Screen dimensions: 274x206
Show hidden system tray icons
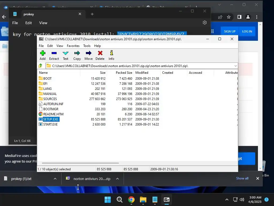tap(227, 200)
